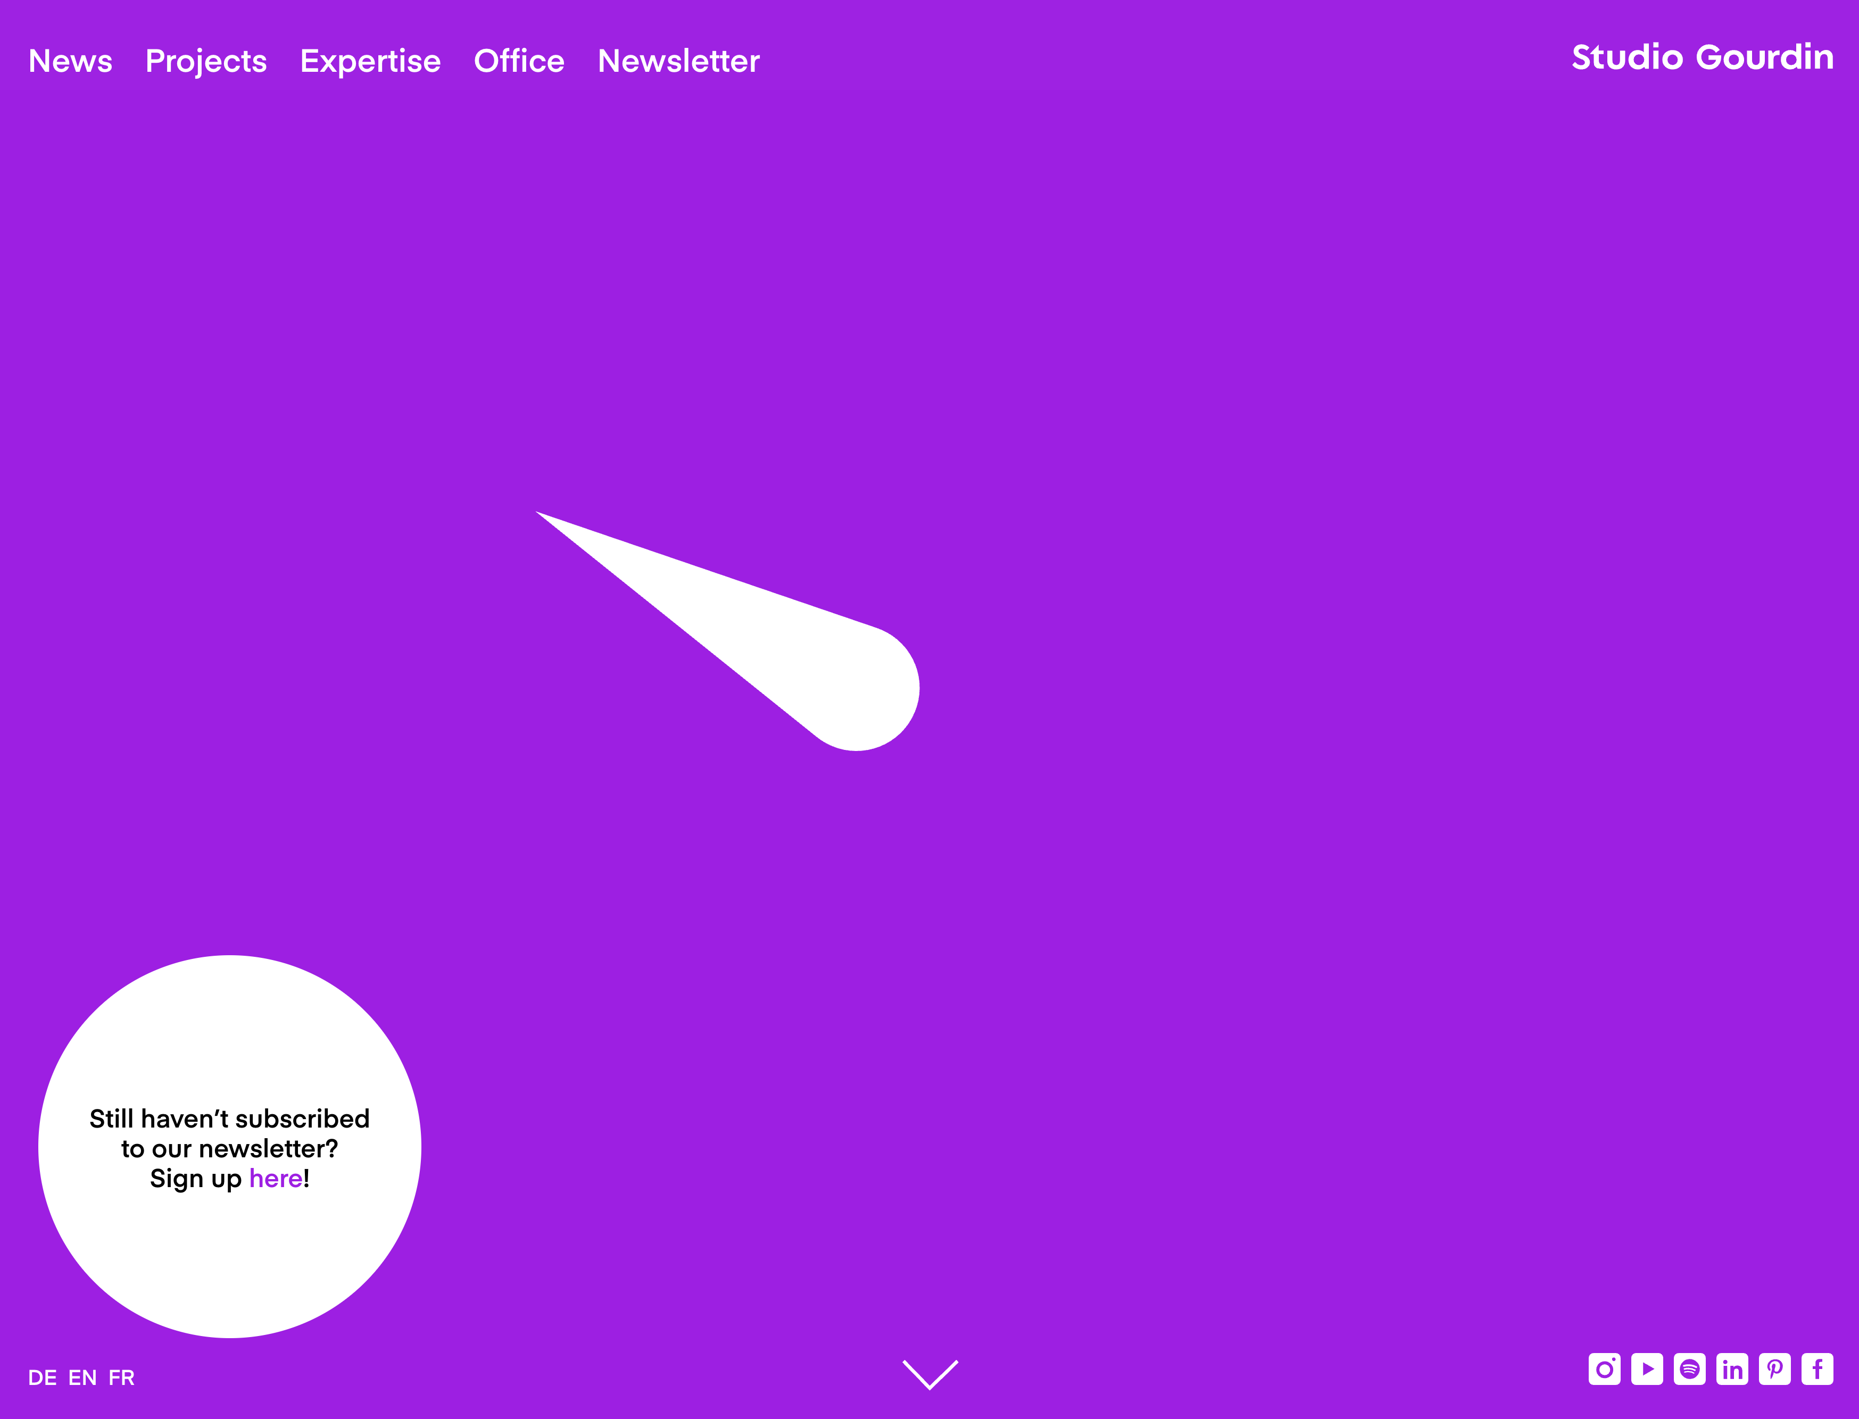Open the YouTube play icon

click(1647, 1369)
